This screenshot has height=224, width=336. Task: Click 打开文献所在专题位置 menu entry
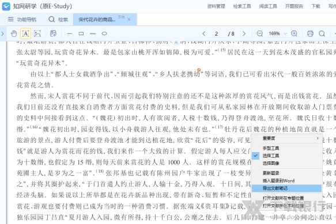(286, 198)
